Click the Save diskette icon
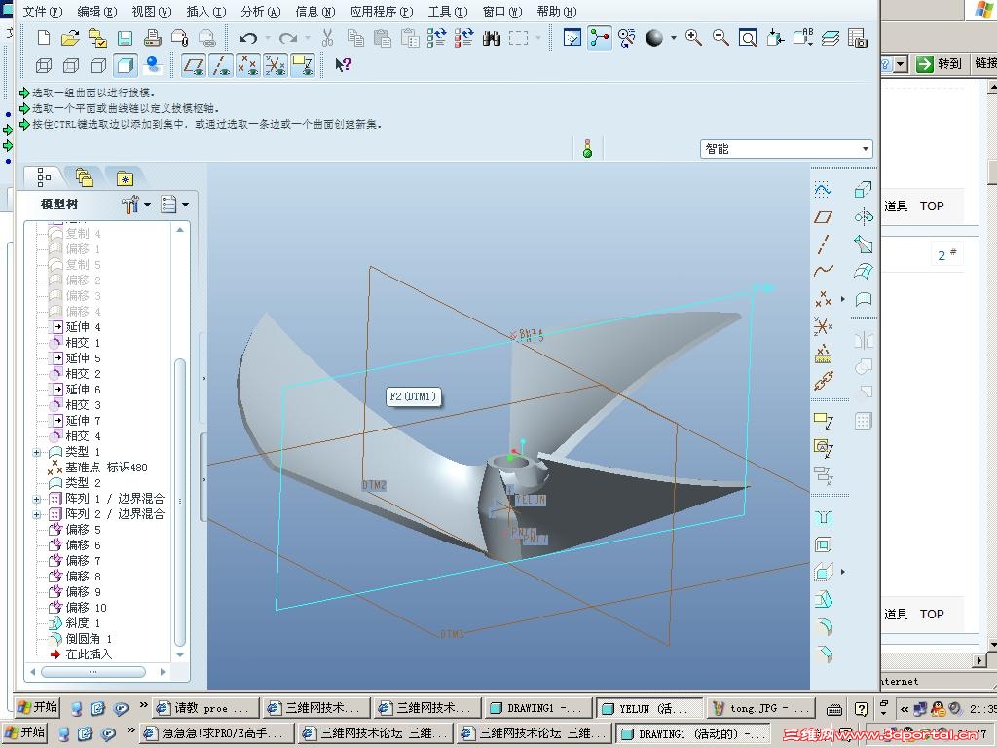 125,38
